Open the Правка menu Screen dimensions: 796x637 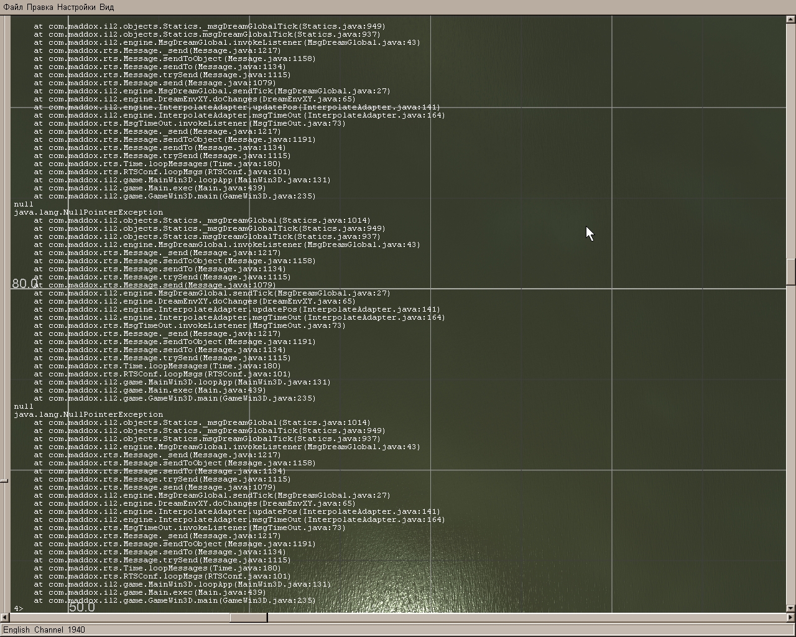tap(40, 7)
